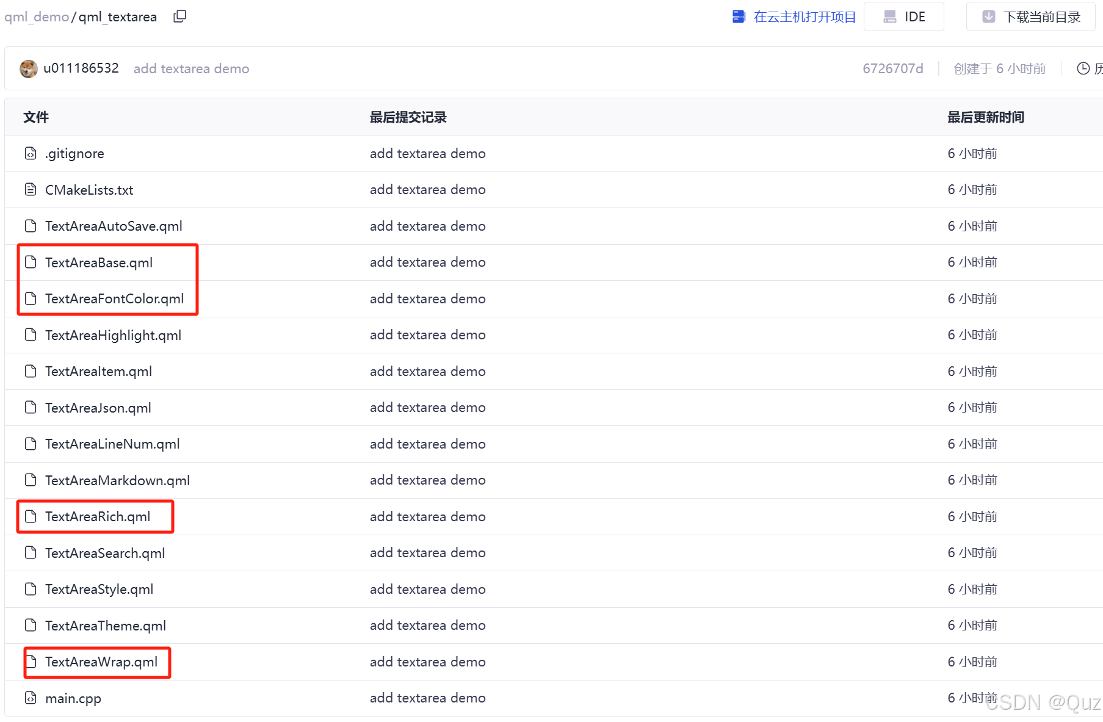Open the CMakeLists.txt file
The image size is (1103, 722).
coord(89,190)
